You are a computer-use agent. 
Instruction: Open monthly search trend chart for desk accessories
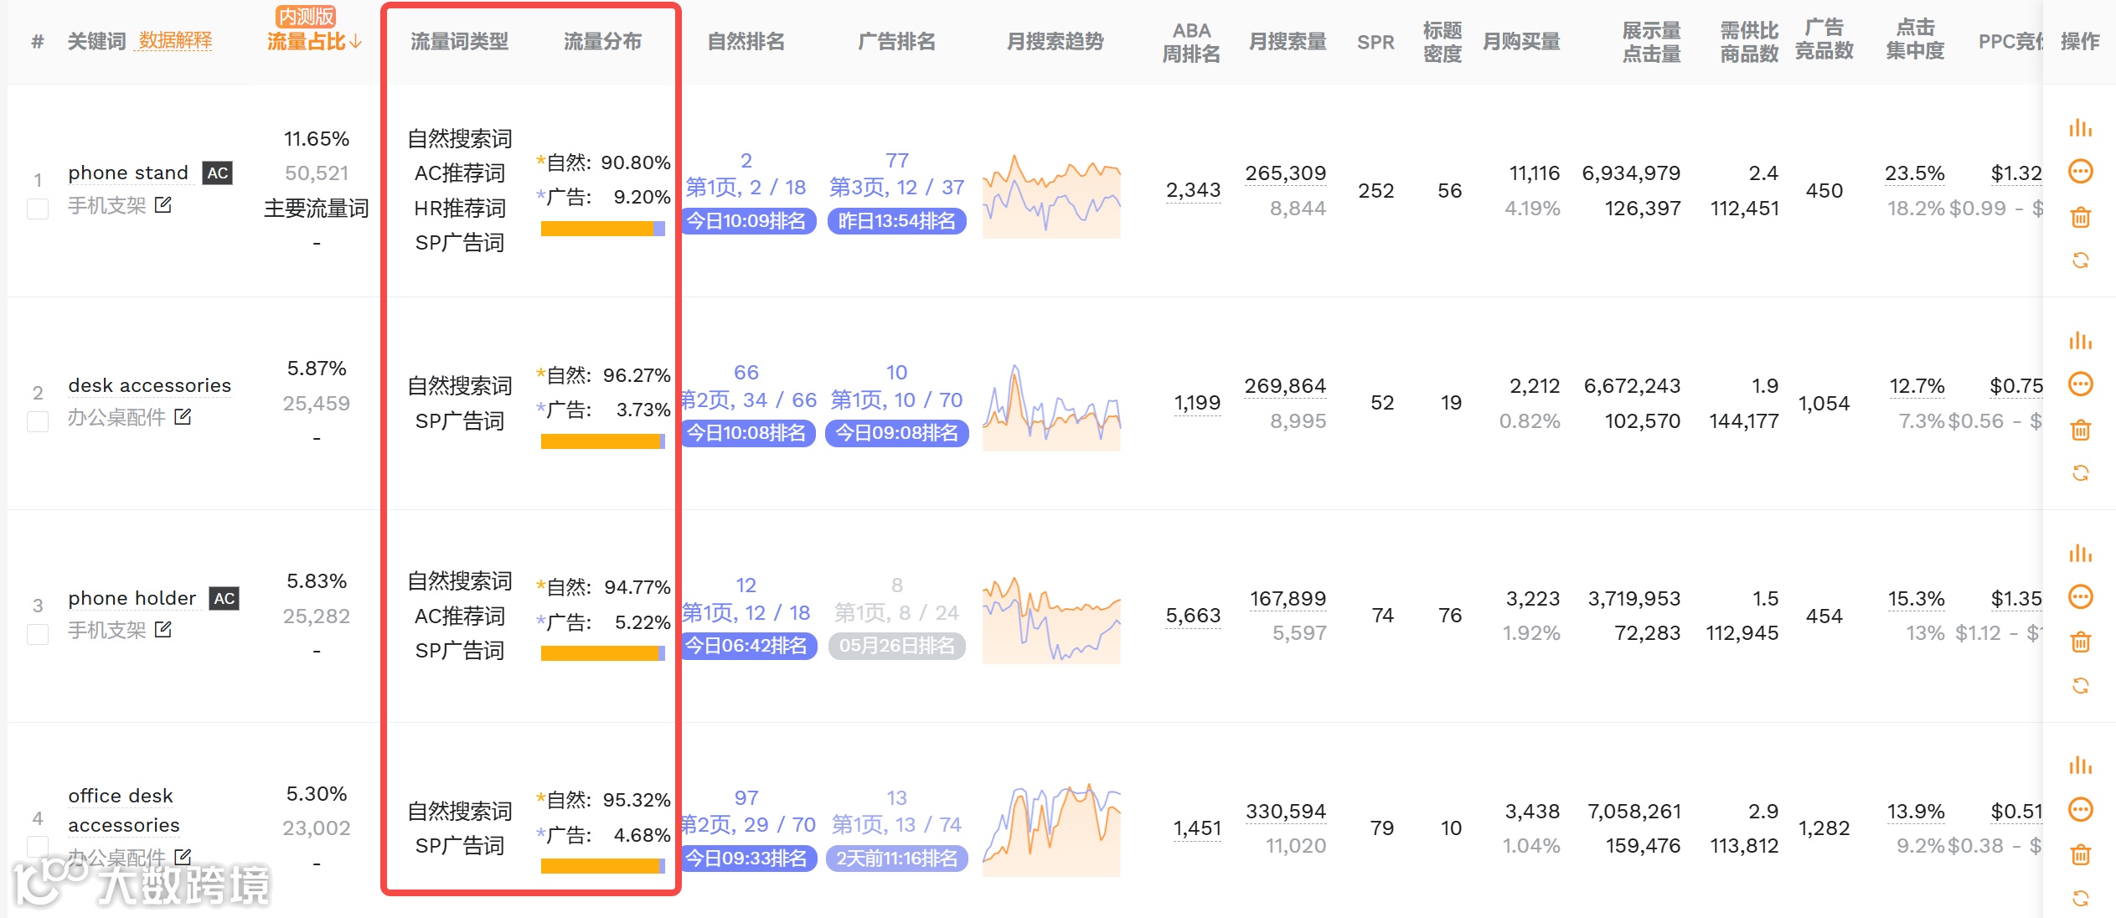(x=1051, y=408)
